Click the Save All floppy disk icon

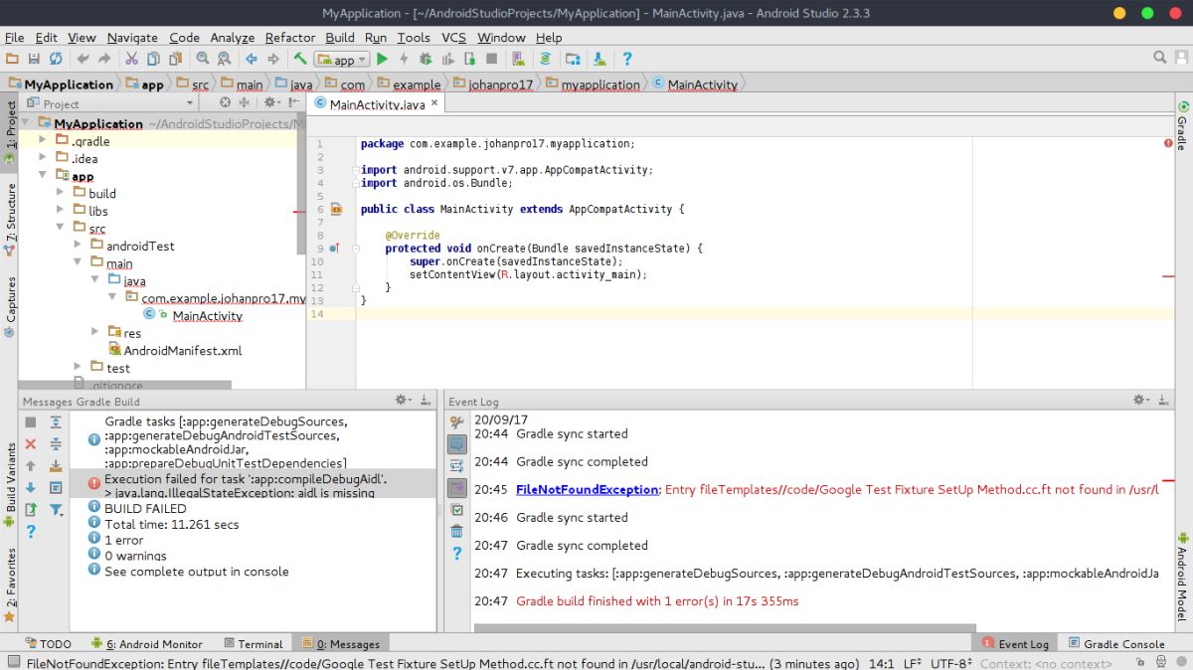[34, 60]
